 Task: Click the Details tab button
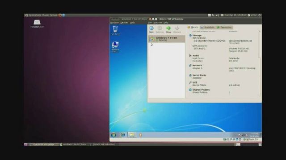click(x=193, y=27)
